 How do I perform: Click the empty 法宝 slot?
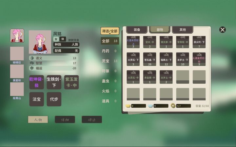click(37, 99)
